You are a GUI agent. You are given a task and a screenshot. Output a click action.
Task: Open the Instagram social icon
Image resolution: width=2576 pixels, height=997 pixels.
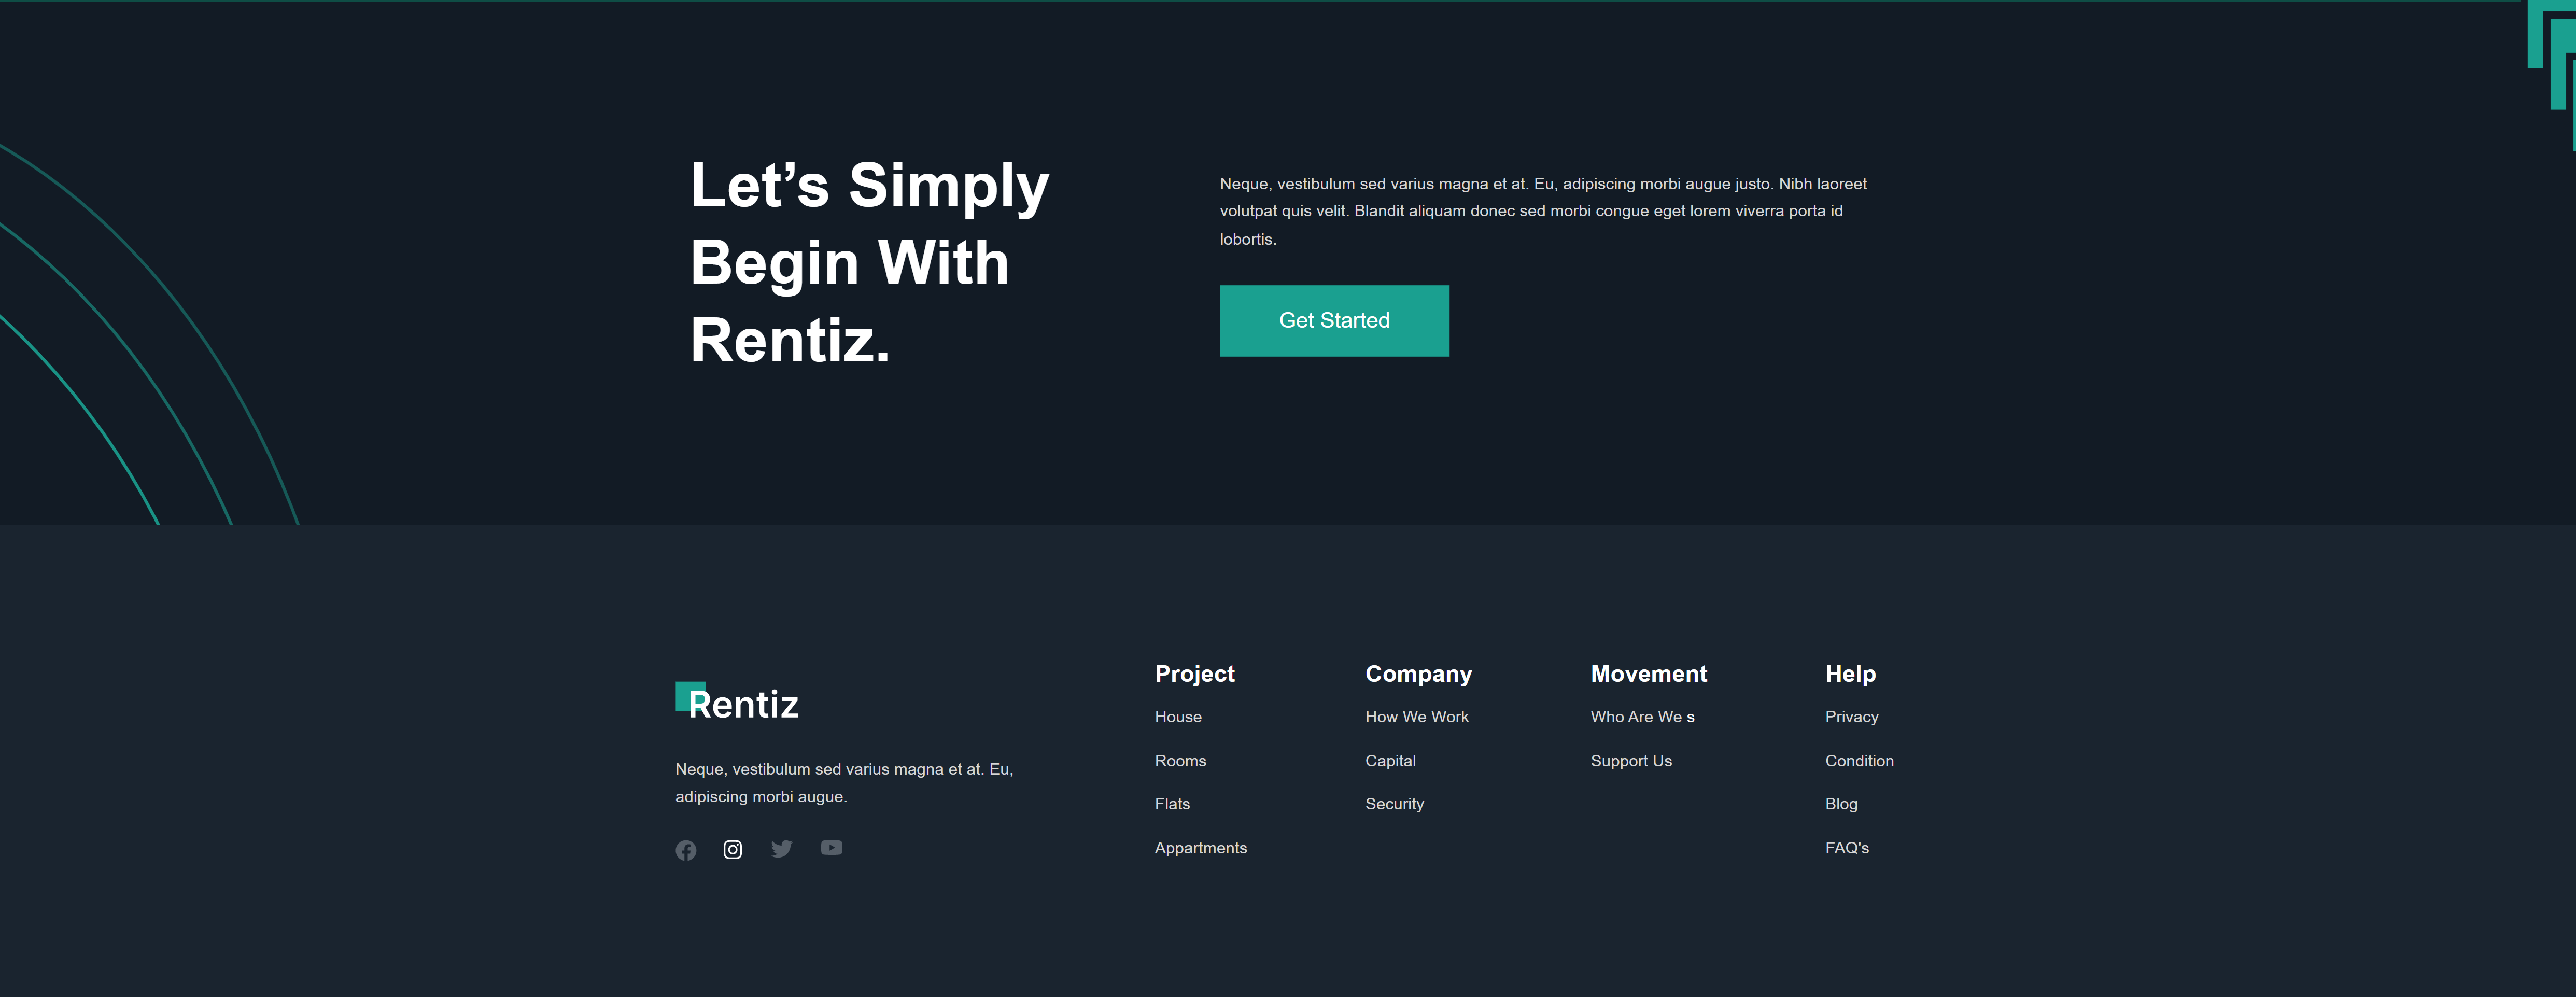click(x=733, y=850)
